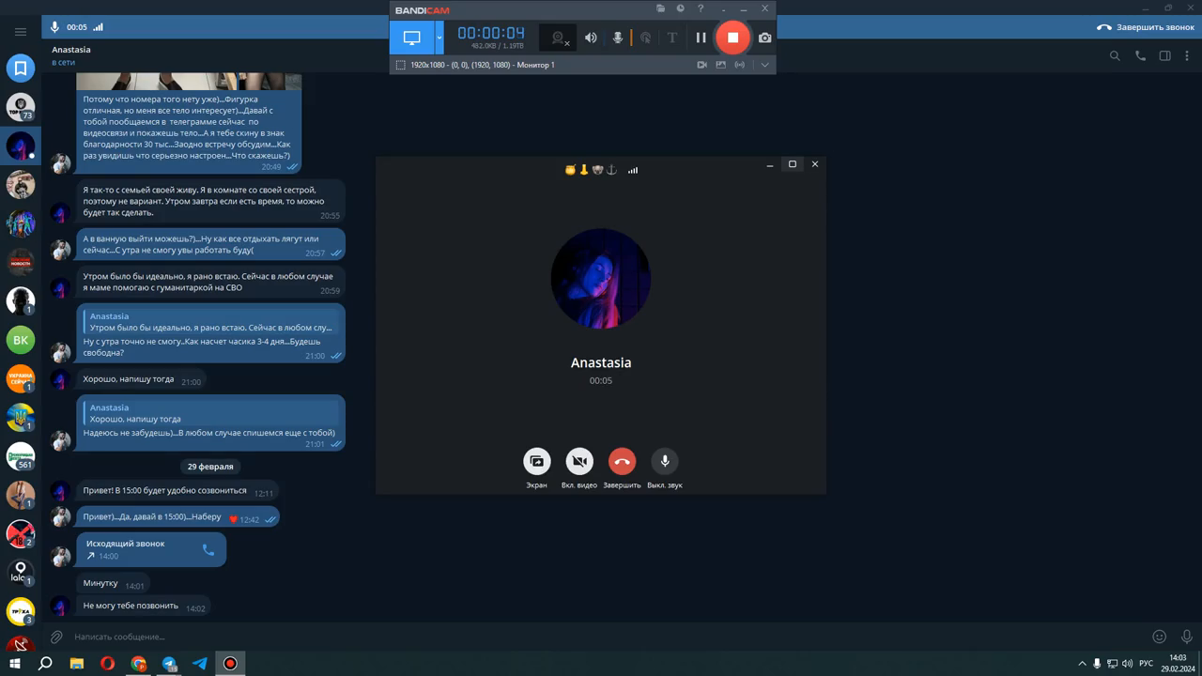
Task: Click Завершить звонок in top bar
Action: pyautogui.click(x=1146, y=27)
